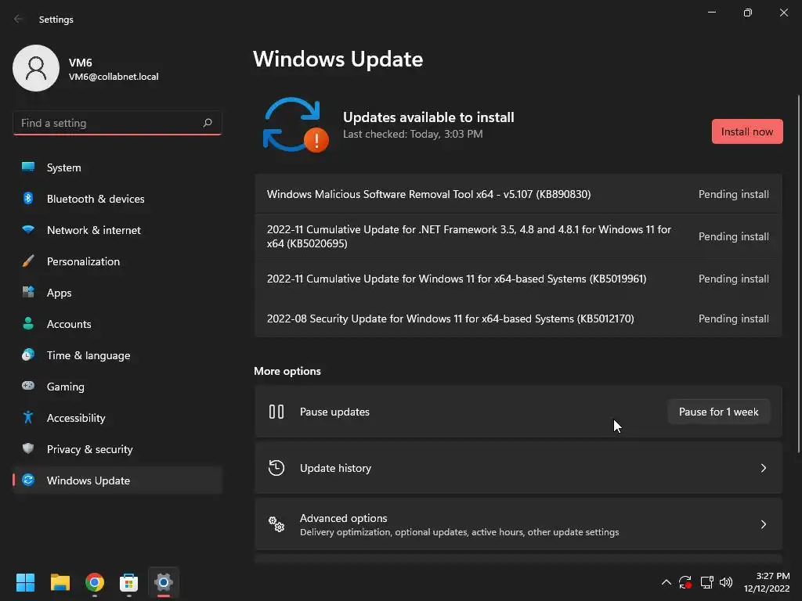This screenshot has height=601, width=802.
Task: Click the Windows Update sync icon in sidebar
Action: 28,480
